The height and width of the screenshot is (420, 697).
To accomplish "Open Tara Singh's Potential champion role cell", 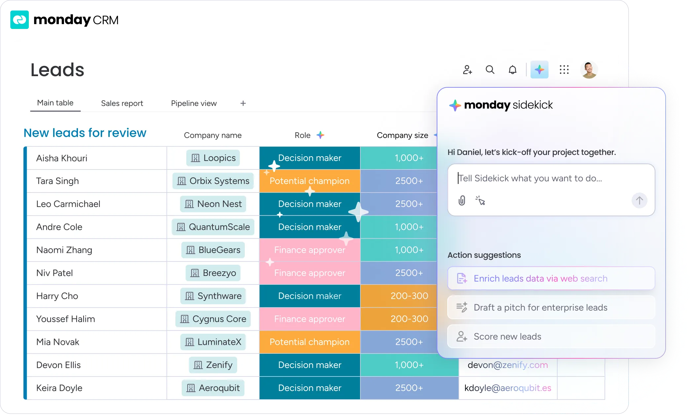I will tap(310, 181).
